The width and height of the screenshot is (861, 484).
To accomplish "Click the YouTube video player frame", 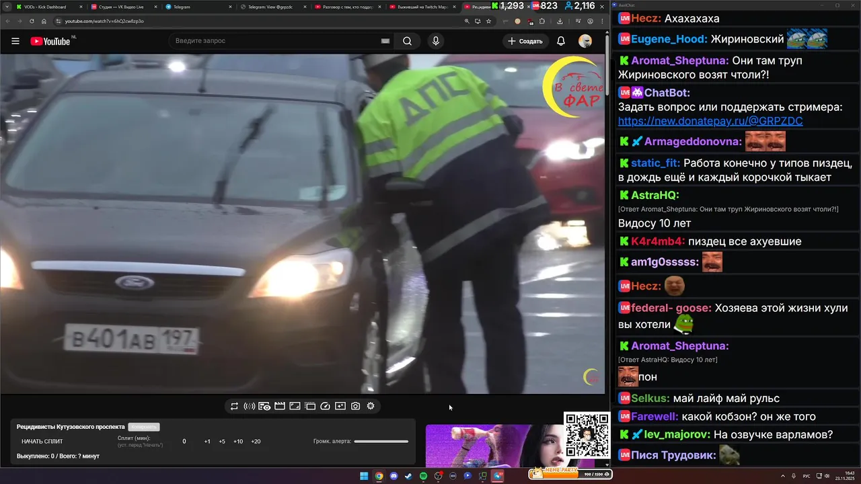I will pyautogui.click(x=303, y=224).
